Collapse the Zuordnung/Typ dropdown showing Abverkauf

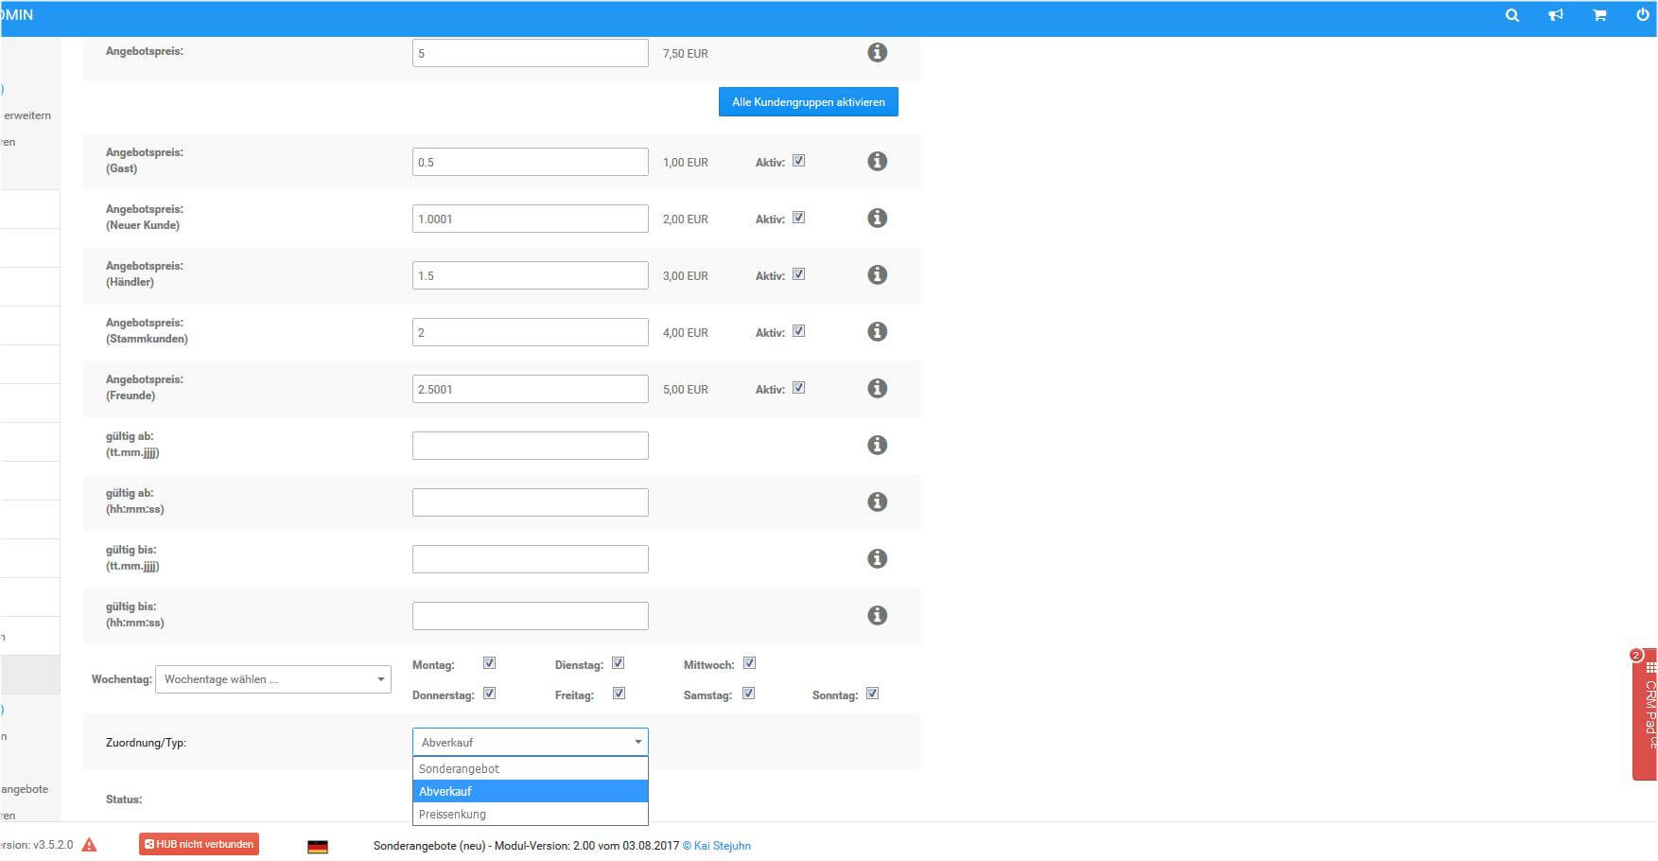click(530, 743)
